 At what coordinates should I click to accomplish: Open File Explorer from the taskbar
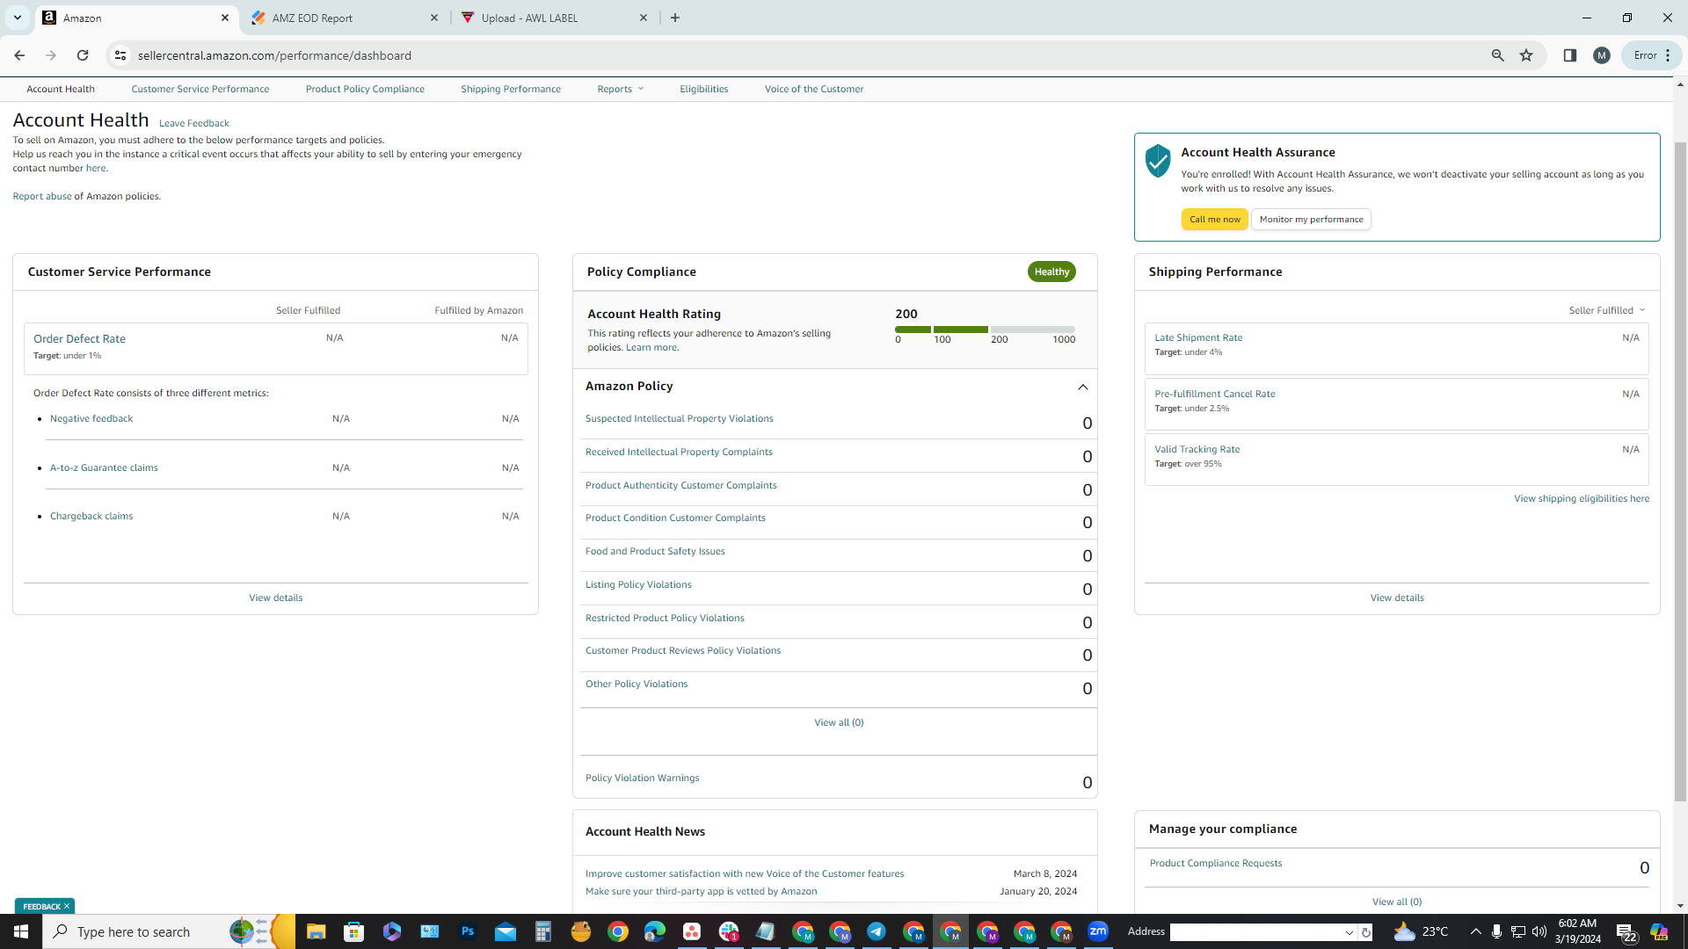[316, 931]
